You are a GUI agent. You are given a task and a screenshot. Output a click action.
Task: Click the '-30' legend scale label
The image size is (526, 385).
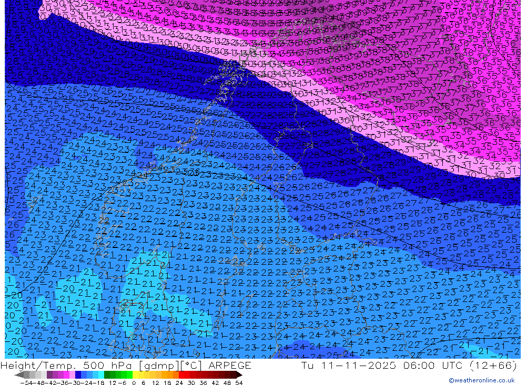75,383
